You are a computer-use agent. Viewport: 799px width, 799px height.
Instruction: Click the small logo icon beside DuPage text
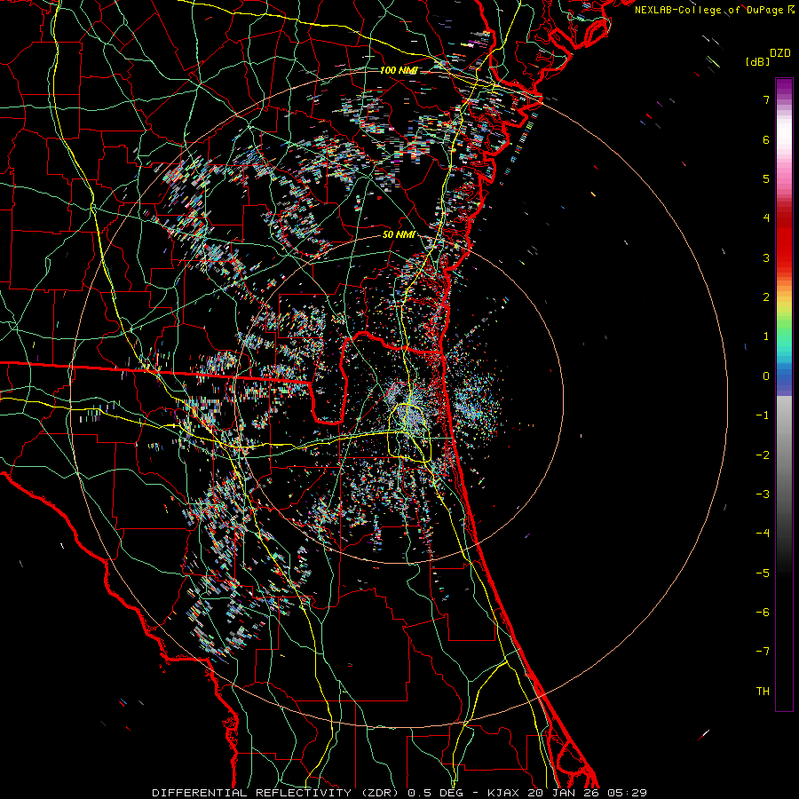pos(791,10)
